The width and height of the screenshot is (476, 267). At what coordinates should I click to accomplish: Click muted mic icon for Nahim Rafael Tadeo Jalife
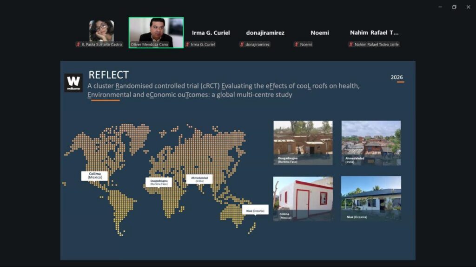tap(351, 44)
